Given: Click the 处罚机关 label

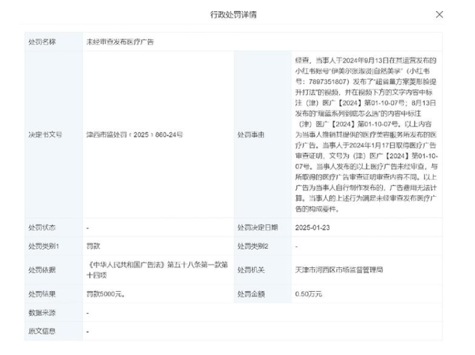Looking at the screenshot, I should tap(250, 269).
